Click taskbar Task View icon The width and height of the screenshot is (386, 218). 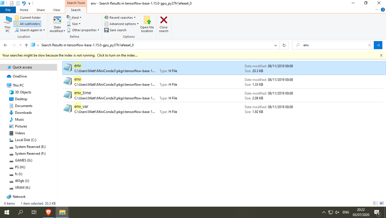coord(34,212)
